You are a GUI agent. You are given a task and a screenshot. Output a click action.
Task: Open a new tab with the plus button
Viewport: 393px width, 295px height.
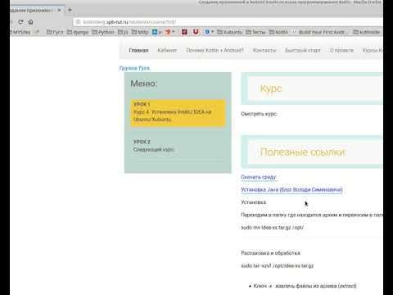(x=70, y=10)
